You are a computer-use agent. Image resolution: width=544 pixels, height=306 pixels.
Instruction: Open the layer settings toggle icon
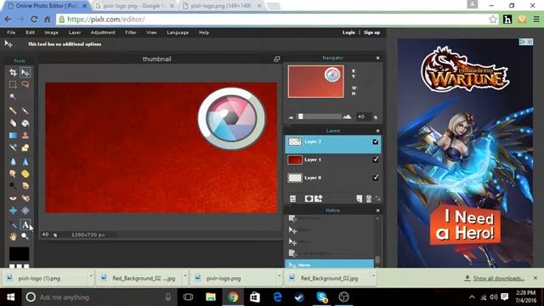pyautogui.click(x=292, y=198)
